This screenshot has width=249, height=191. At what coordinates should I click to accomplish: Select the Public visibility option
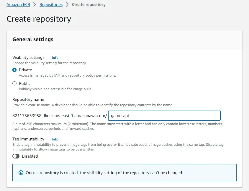[x=14, y=83]
